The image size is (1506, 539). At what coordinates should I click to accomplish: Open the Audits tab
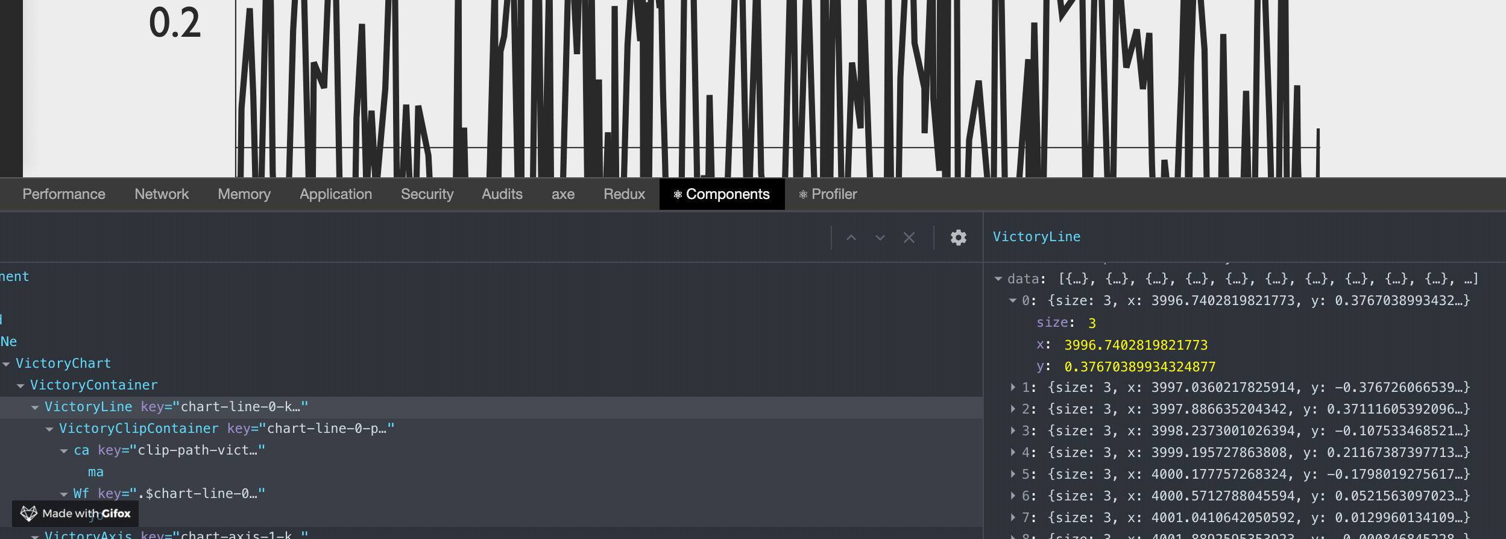[x=502, y=194]
